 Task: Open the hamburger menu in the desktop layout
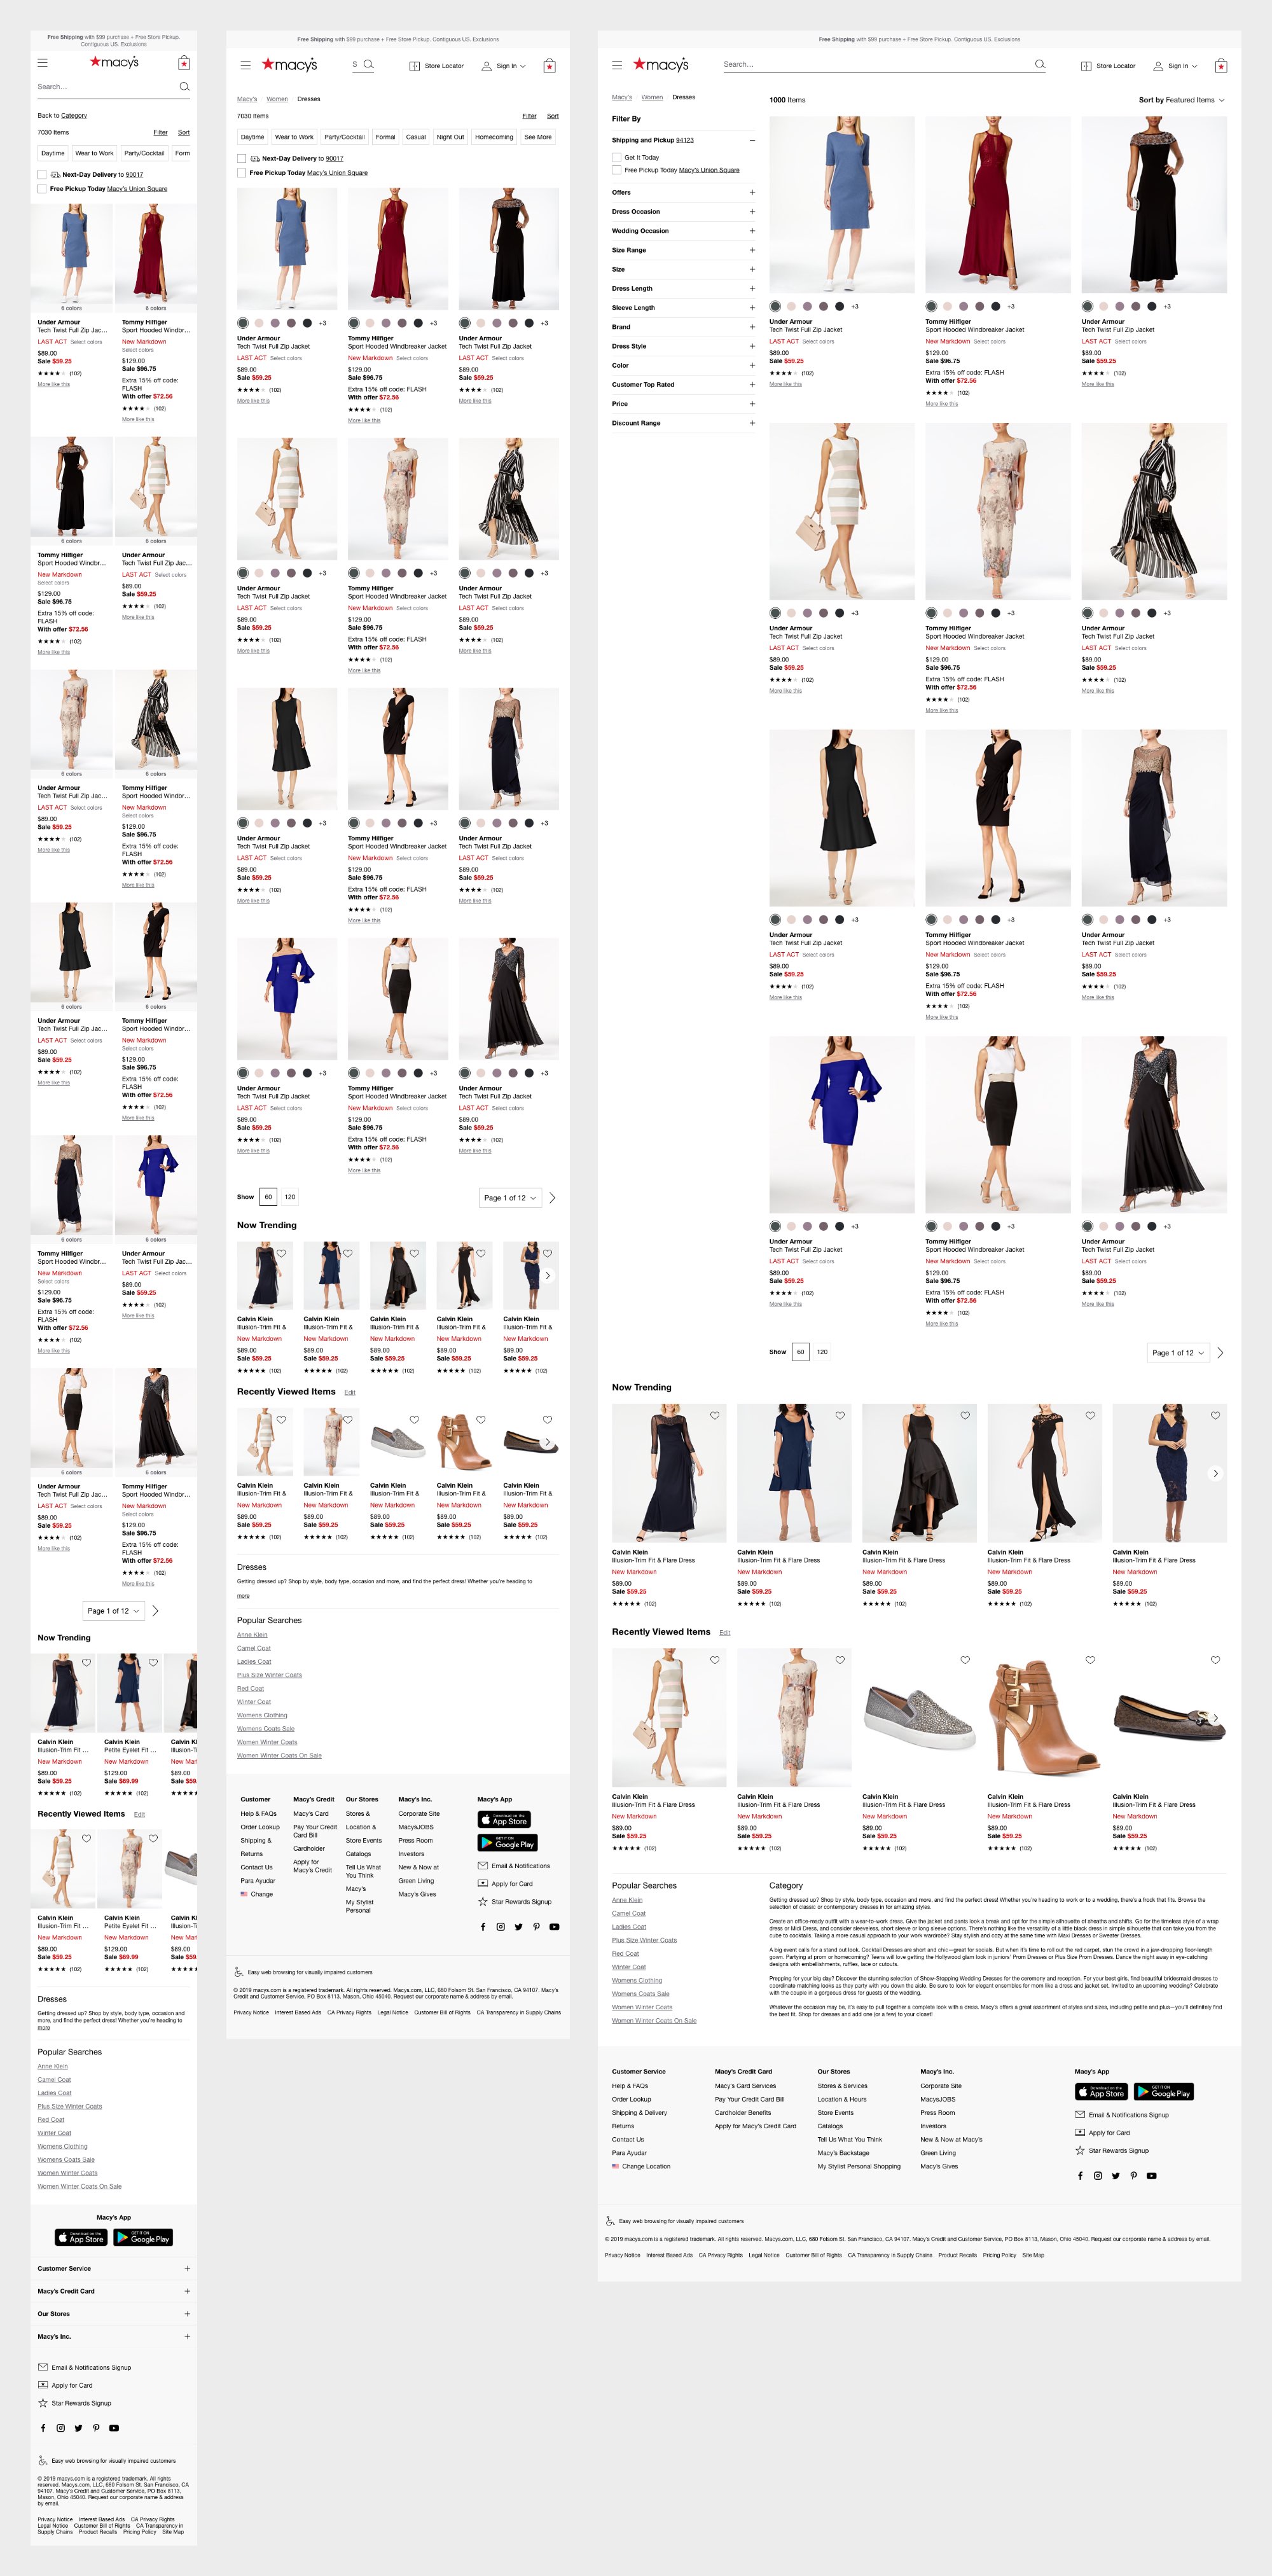click(617, 65)
